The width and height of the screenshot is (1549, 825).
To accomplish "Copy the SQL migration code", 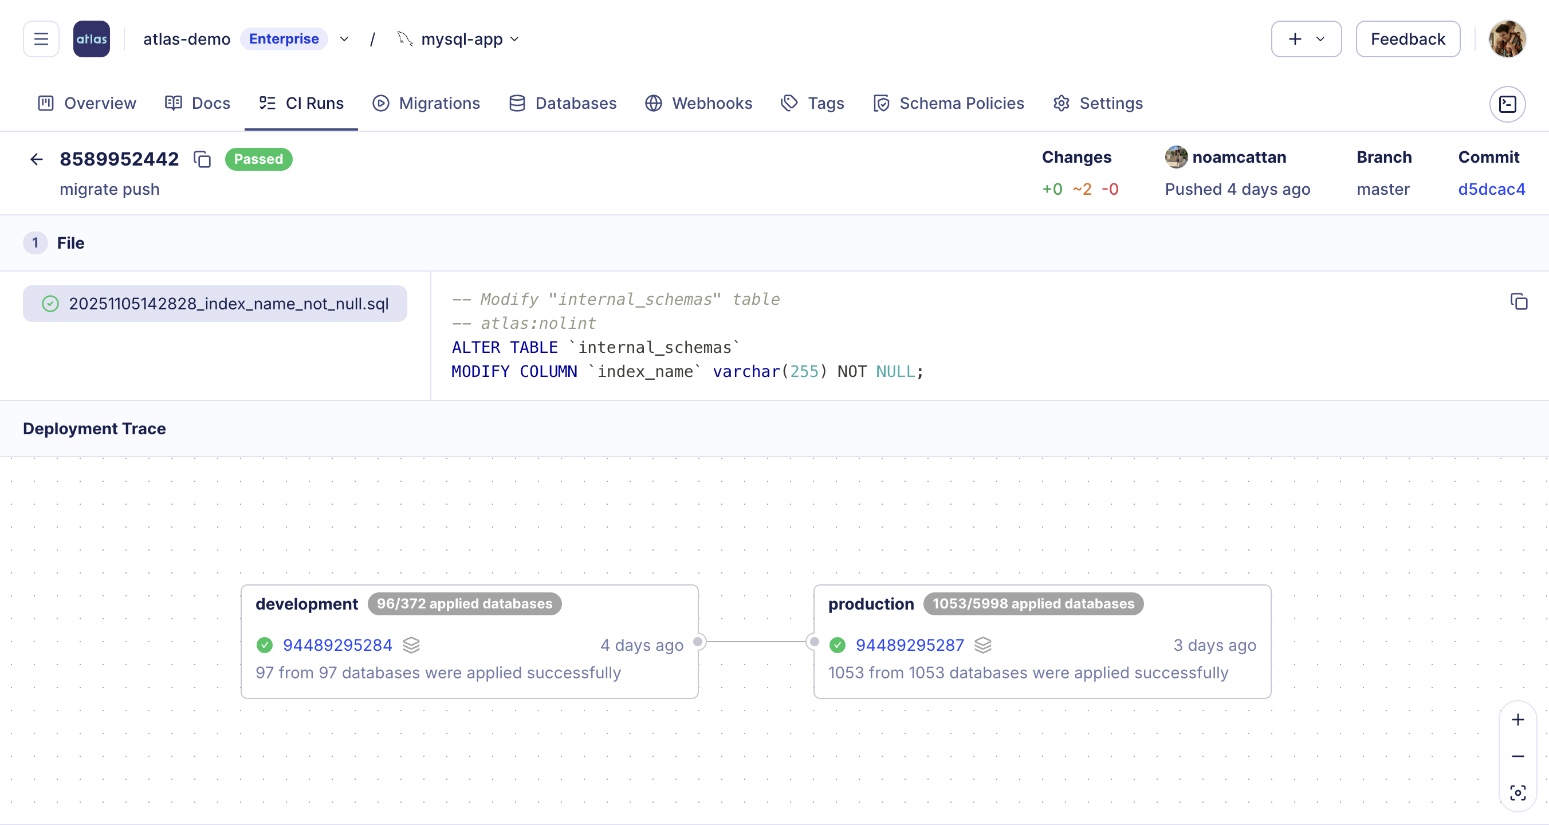I will click(x=1518, y=301).
